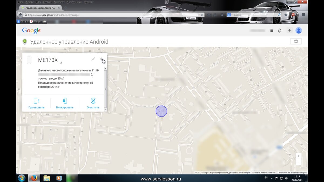
Task: Open the Файл menu
Action: tap(20, 2)
